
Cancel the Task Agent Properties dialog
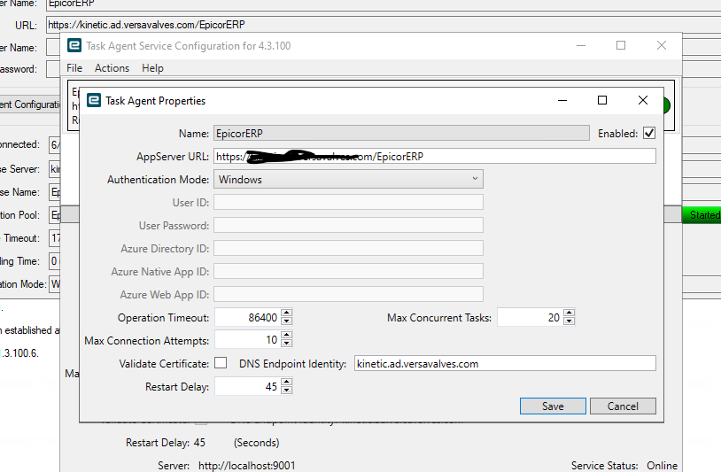[x=623, y=406]
